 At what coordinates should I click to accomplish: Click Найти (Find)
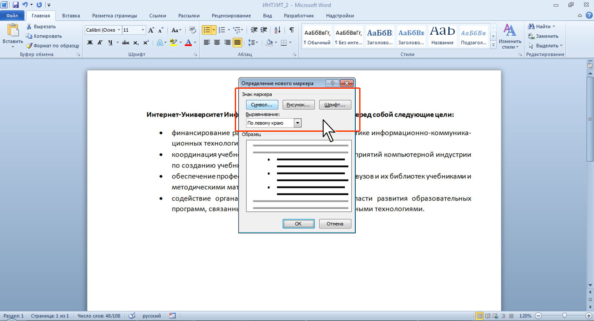[x=541, y=27]
